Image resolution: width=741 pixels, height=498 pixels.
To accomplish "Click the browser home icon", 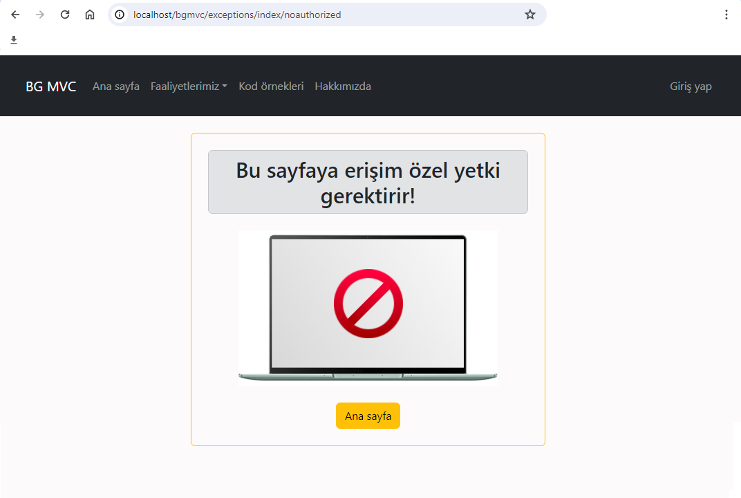I will pos(90,15).
